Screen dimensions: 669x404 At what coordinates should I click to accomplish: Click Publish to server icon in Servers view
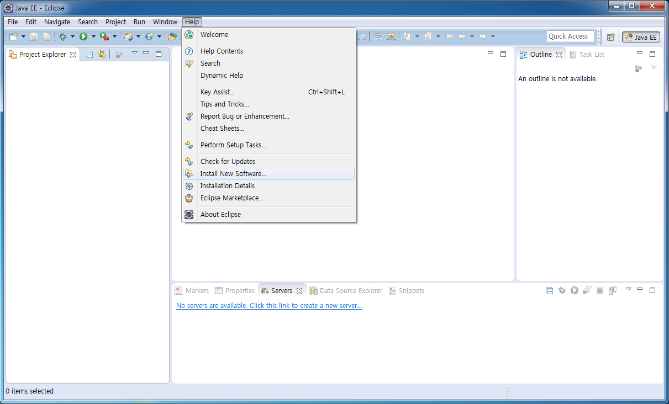pyautogui.click(x=613, y=290)
